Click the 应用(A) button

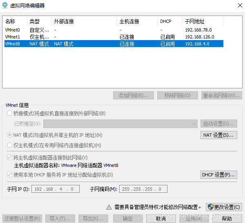click(x=194, y=218)
